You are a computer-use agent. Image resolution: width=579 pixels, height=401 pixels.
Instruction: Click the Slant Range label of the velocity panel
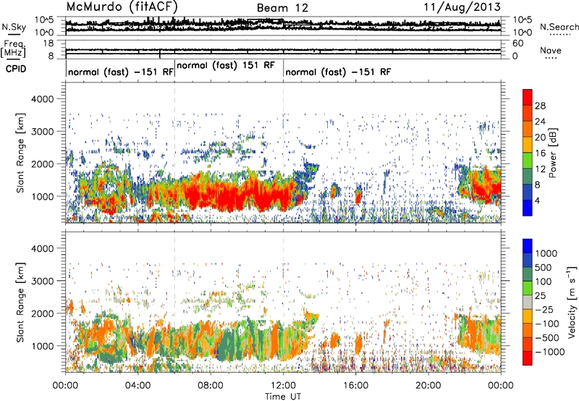click(21, 303)
